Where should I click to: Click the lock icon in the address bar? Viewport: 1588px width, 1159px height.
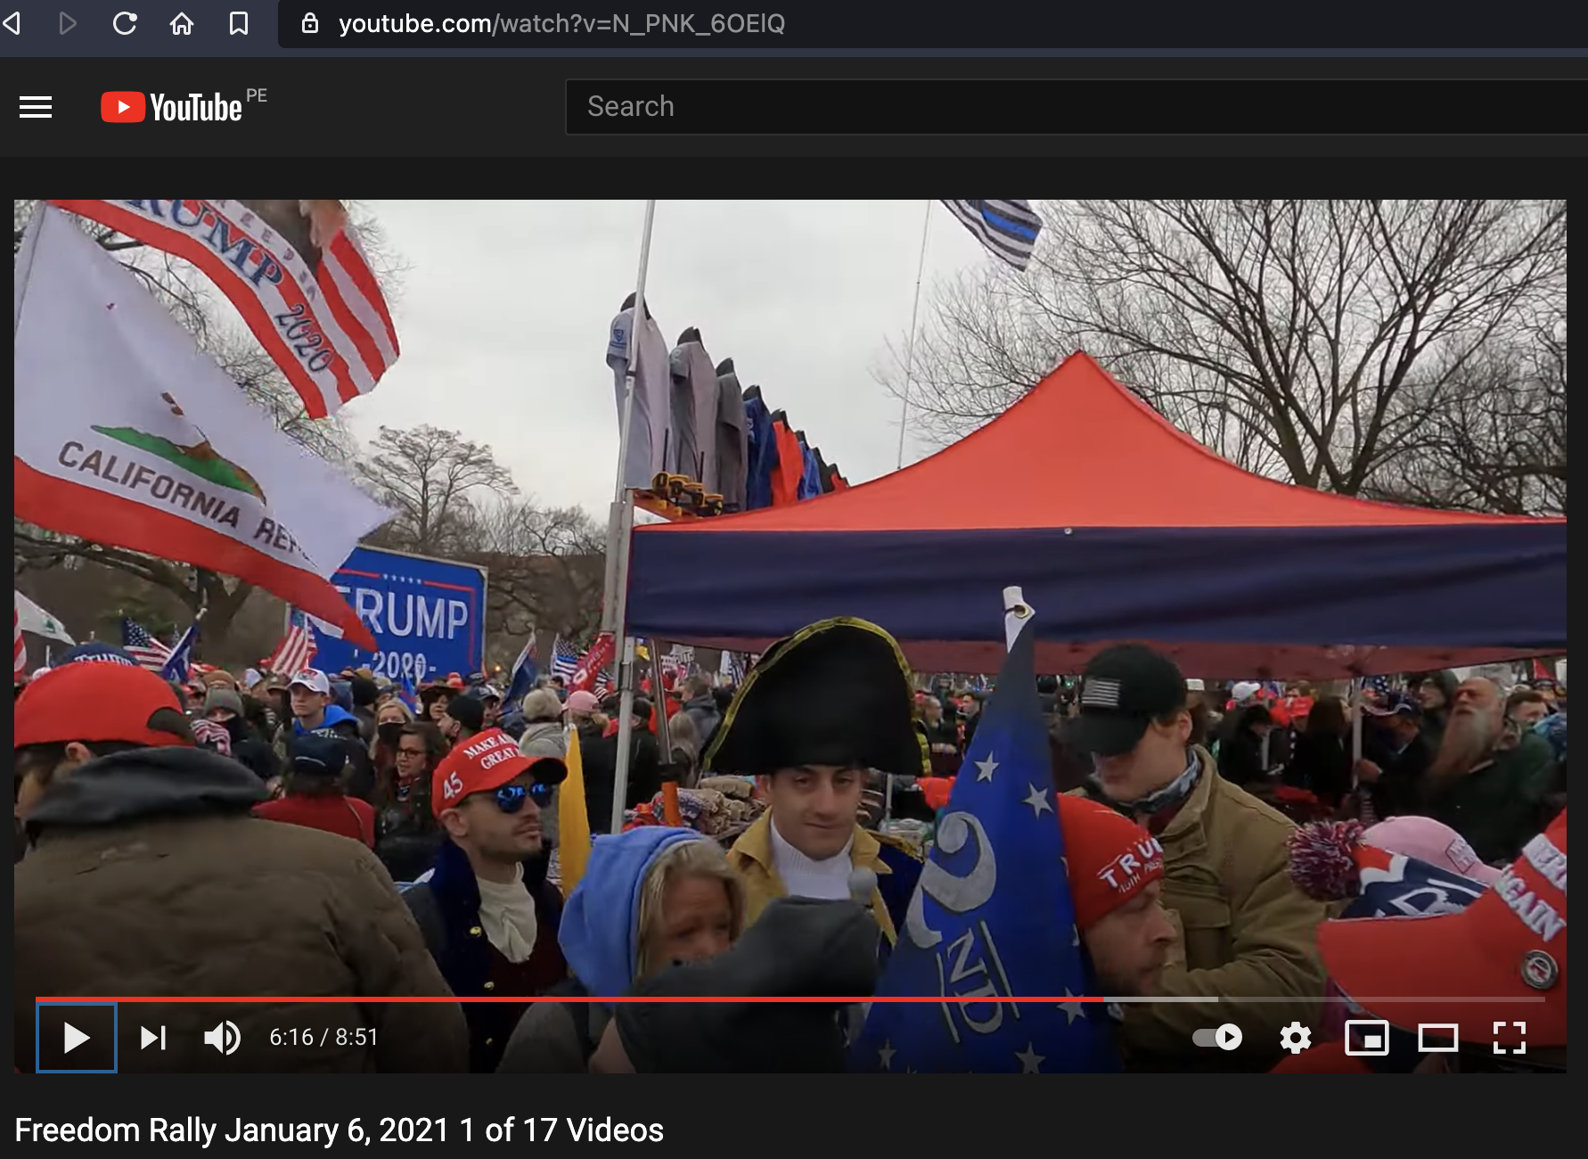coord(310,23)
